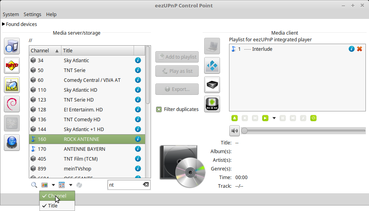Open the search columns dropdown arrow
The height and width of the screenshot is (211, 369).
(x=54, y=185)
